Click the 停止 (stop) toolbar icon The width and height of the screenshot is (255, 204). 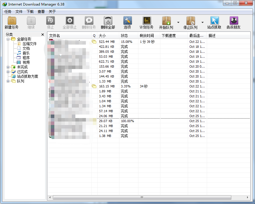(51, 21)
